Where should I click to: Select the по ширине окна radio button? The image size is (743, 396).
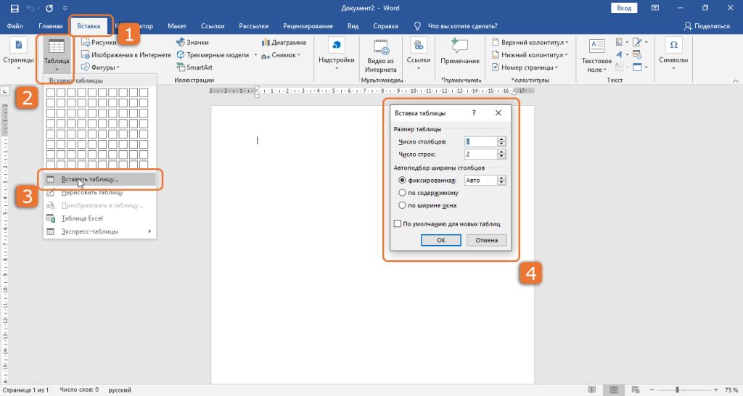(402, 205)
